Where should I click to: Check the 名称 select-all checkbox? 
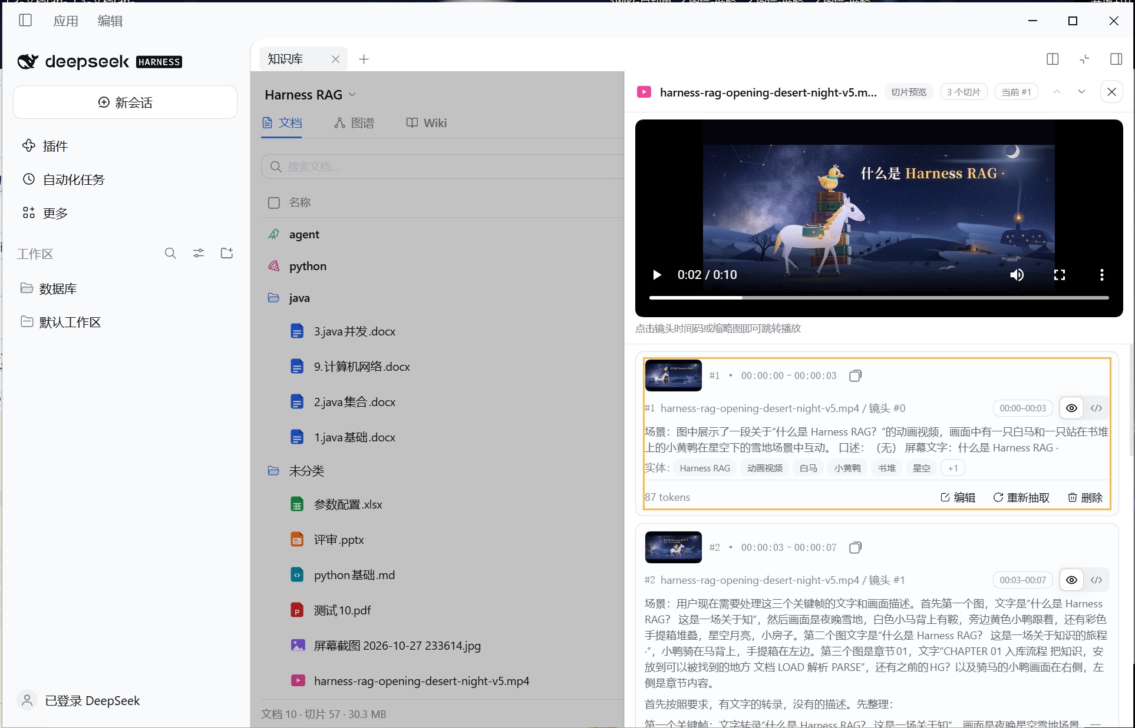point(273,202)
